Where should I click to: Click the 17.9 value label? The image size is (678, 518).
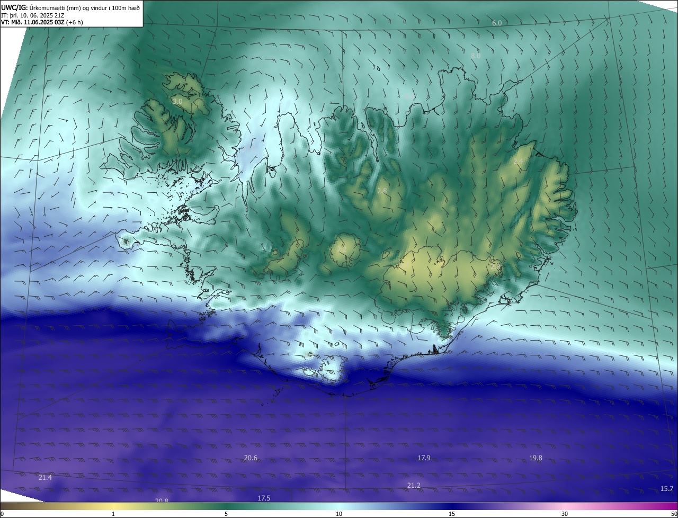click(x=424, y=458)
